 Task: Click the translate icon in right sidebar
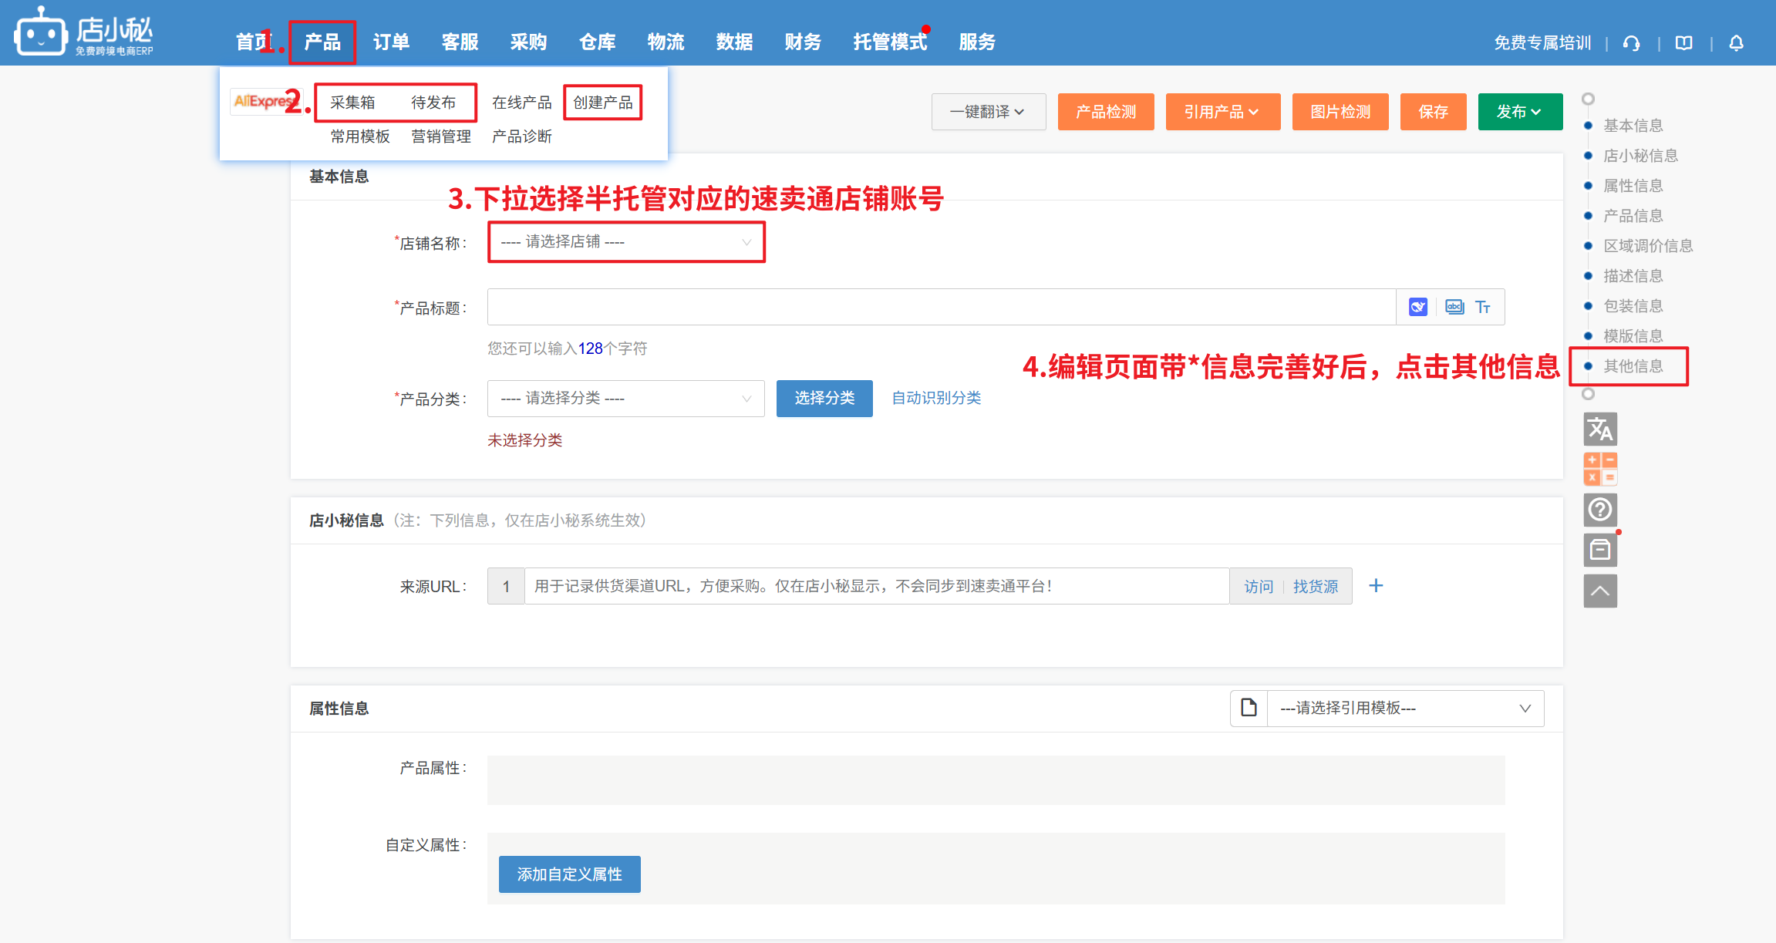pos(1600,429)
